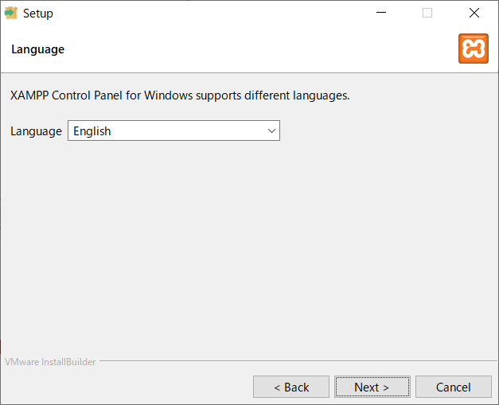This screenshot has height=405, width=499.
Task: Open the English language combo box
Action: tap(173, 130)
